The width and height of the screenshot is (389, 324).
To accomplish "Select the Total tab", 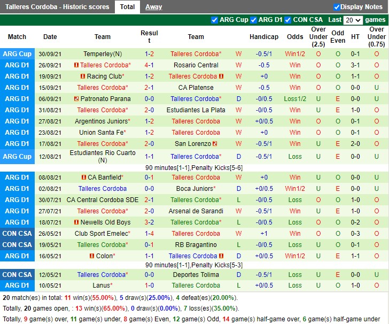I will pyautogui.click(x=127, y=7).
